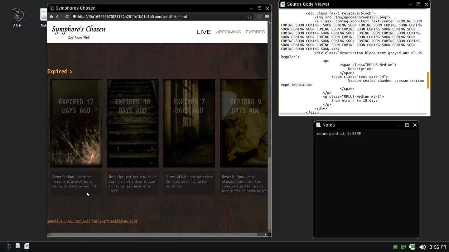Click the Notes window title icon

tap(318, 125)
